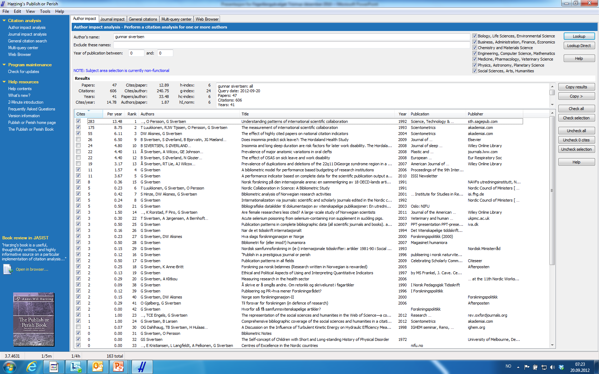Image resolution: width=599 pixels, height=374 pixels.
Task: Click the Check all button
Action: coord(576,109)
